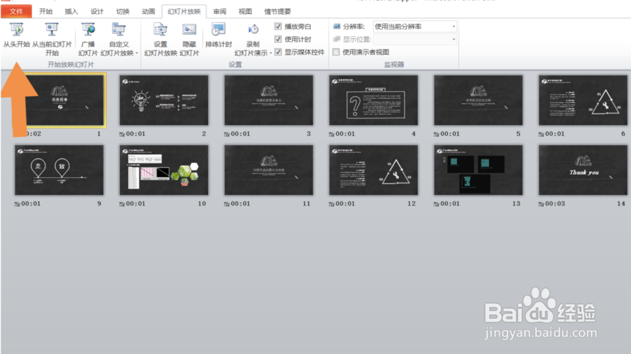The width and height of the screenshot is (631, 354).
Task: Click the 00:01 timing under slide 10
Action: click(136, 204)
